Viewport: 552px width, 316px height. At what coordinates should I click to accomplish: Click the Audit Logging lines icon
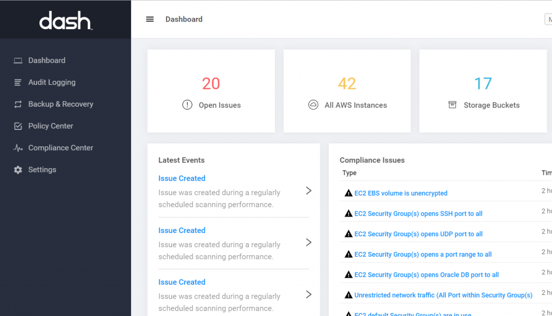coord(18,83)
